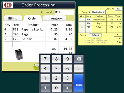Focus the Order # field showing 097
Image resolution: width=124 pixels, height=93 pixels.
pyautogui.click(x=64, y=12)
